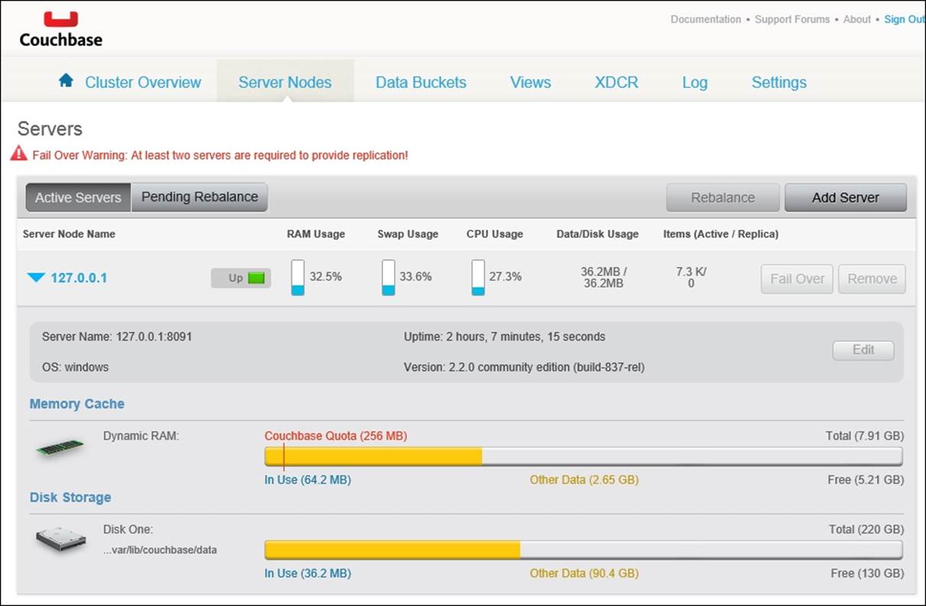The image size is (926, 606).
Task: Click the disk In Use (36.2 MB) label
Action: (308, 573)
